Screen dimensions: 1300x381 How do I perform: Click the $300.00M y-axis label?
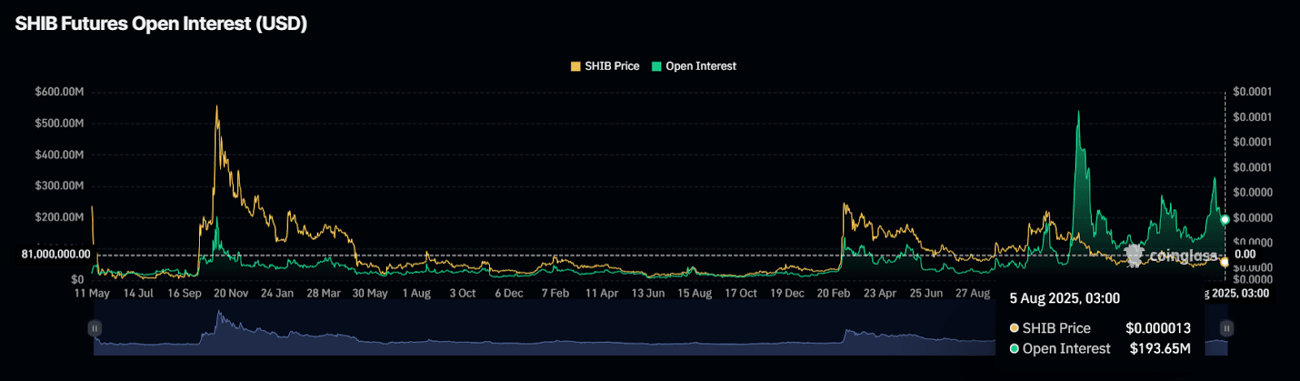59,186
